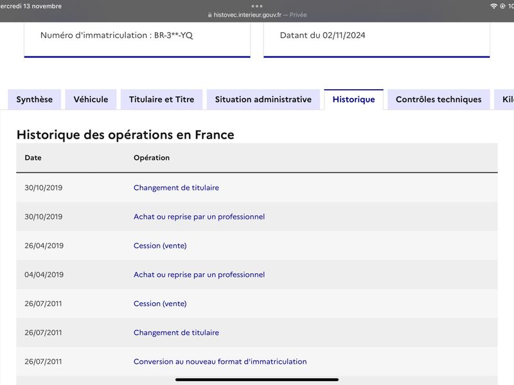
Task: Click the date cell 26/04/2019
Action: click(x=44, y=246)
